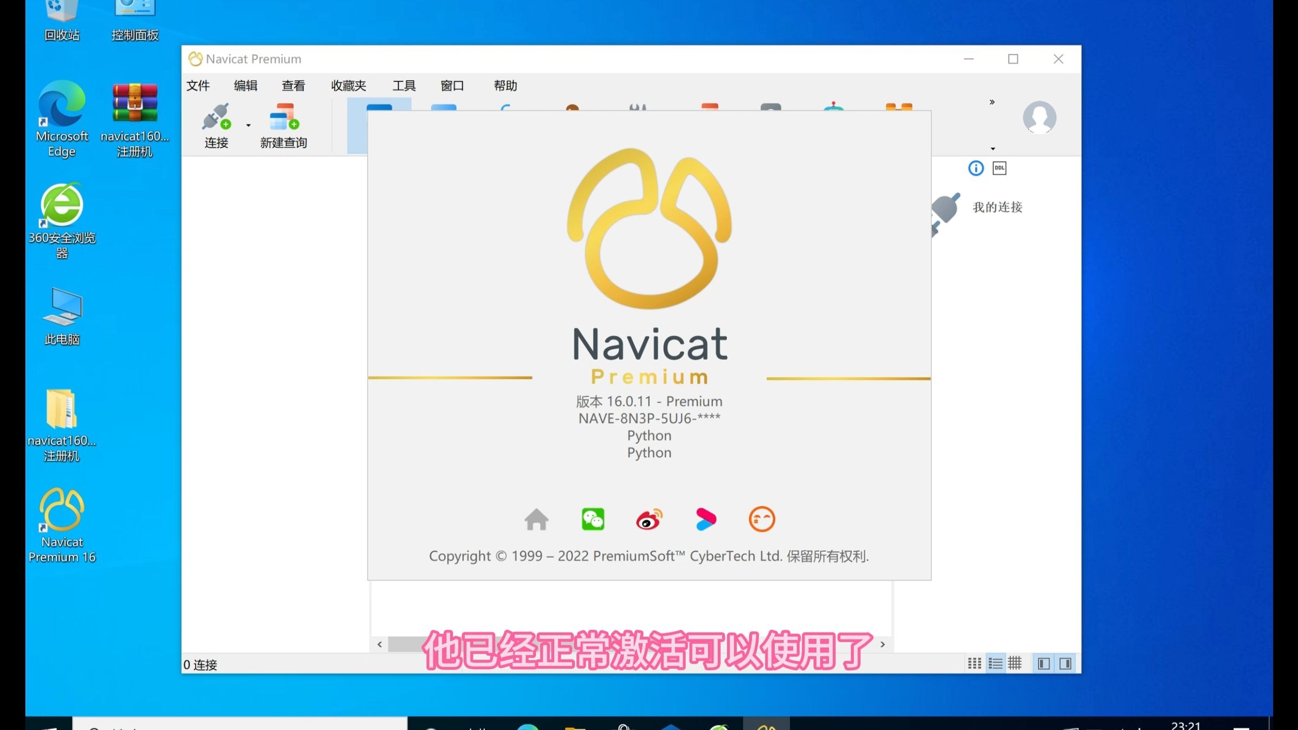Screen dimensions: 1298x730
Task: Click the version text 版本 16.0.11 - Premium
Action: [x=649, y=402]
